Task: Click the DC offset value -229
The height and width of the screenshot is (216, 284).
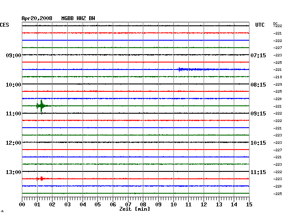Action: (277, 84)
